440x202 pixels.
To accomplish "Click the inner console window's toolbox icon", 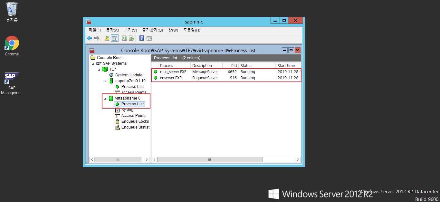I will click(x=92, y=50).
